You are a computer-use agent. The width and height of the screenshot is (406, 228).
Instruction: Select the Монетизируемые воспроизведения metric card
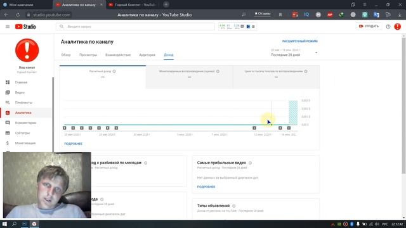tap(189, 77)
